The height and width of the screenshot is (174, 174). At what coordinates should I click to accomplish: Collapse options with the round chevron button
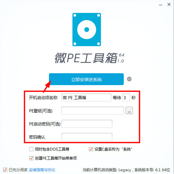[129, 79]
